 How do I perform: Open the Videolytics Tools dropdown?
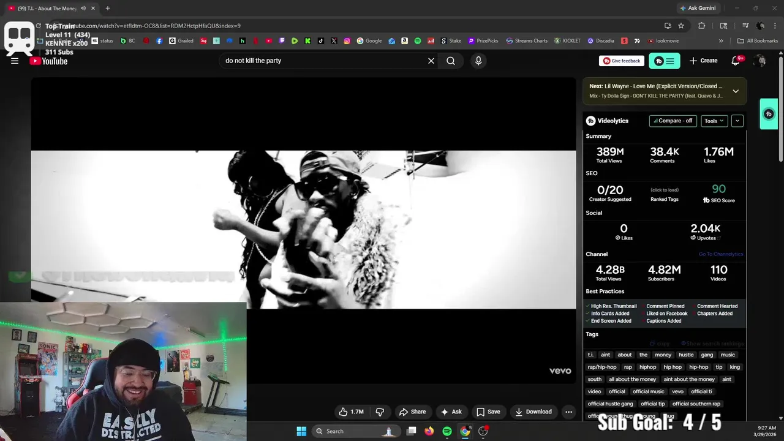[x=714, y=121]
